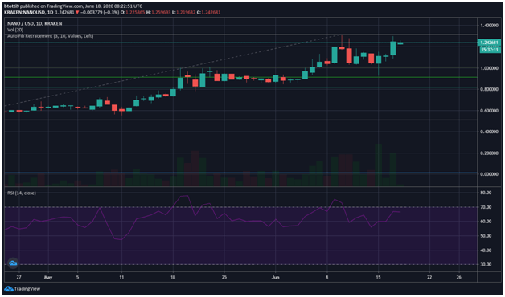Click the 0.800000 price axis label
Screen dimensions: 505x297
490,89
